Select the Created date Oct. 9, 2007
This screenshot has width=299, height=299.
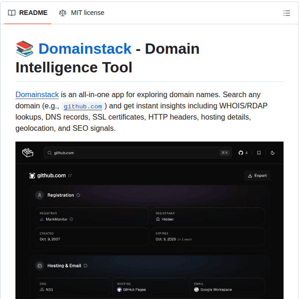[x=50, y=239]
